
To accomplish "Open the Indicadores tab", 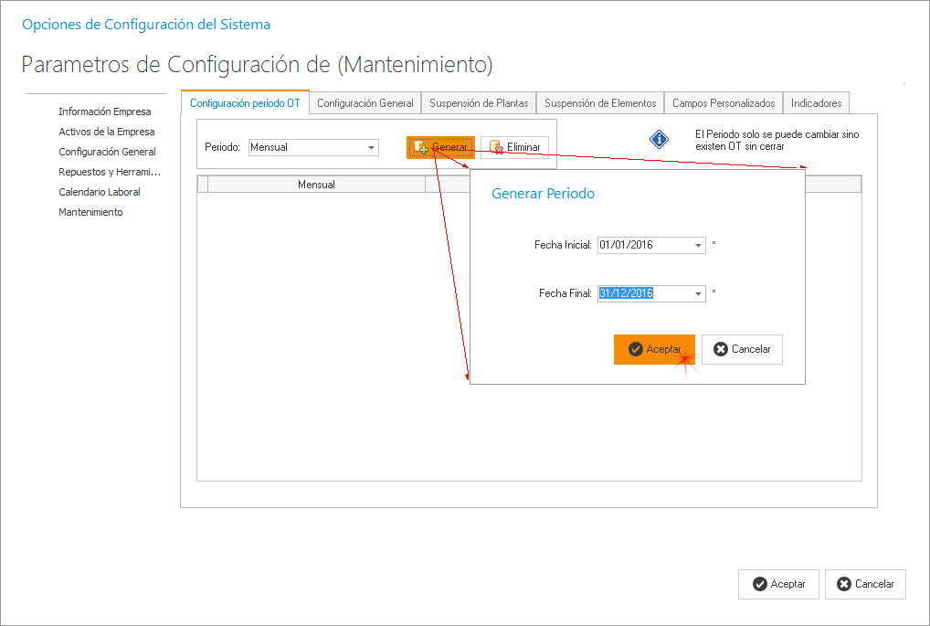I will pos(816,103).
